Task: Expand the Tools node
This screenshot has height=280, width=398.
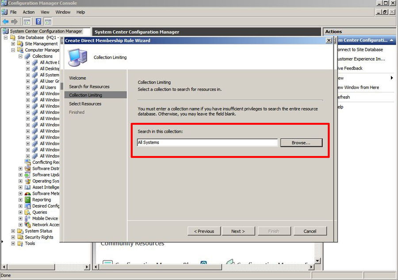Action: pyautogui.click(x=13, y=243)
